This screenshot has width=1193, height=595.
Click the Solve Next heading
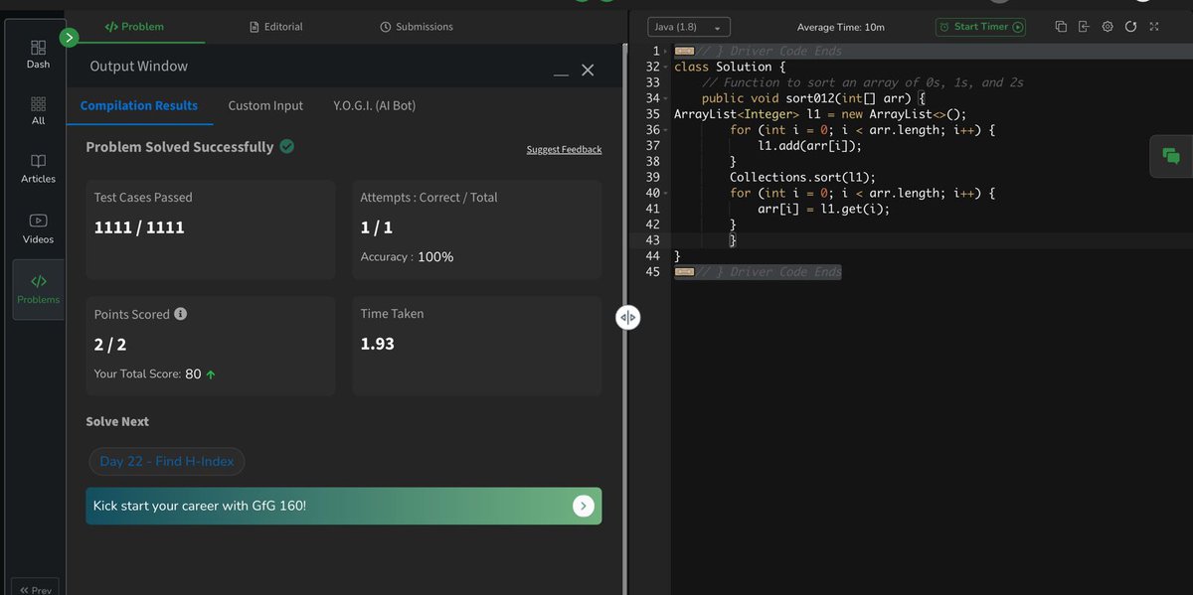point(117,421)
